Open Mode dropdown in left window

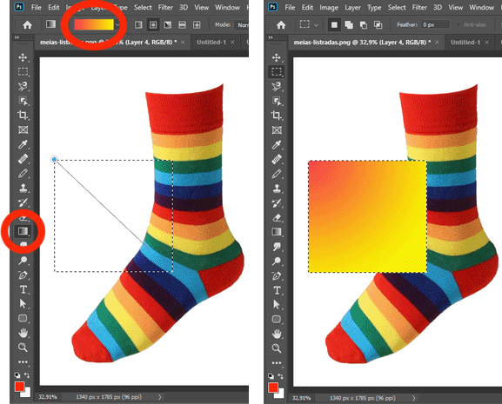242,24
